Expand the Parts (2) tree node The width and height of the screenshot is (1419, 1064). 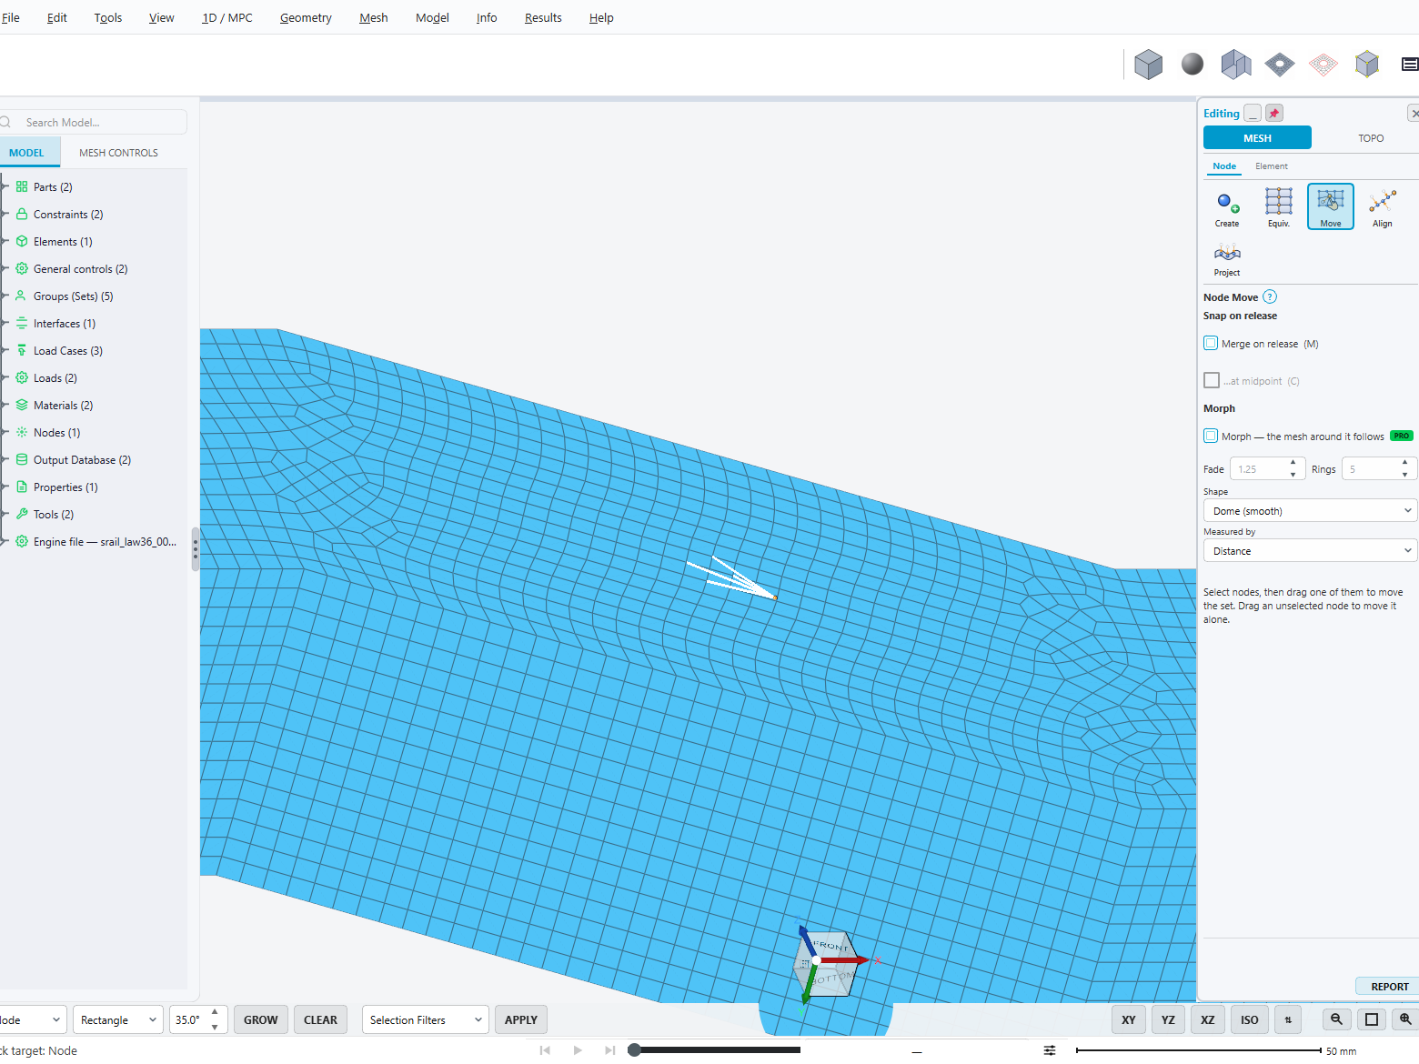tap(5, 186)
